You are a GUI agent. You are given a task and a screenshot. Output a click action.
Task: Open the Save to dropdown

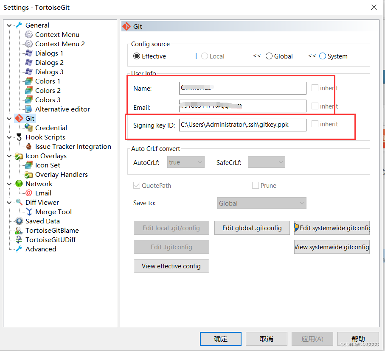[x=261, y=203]
